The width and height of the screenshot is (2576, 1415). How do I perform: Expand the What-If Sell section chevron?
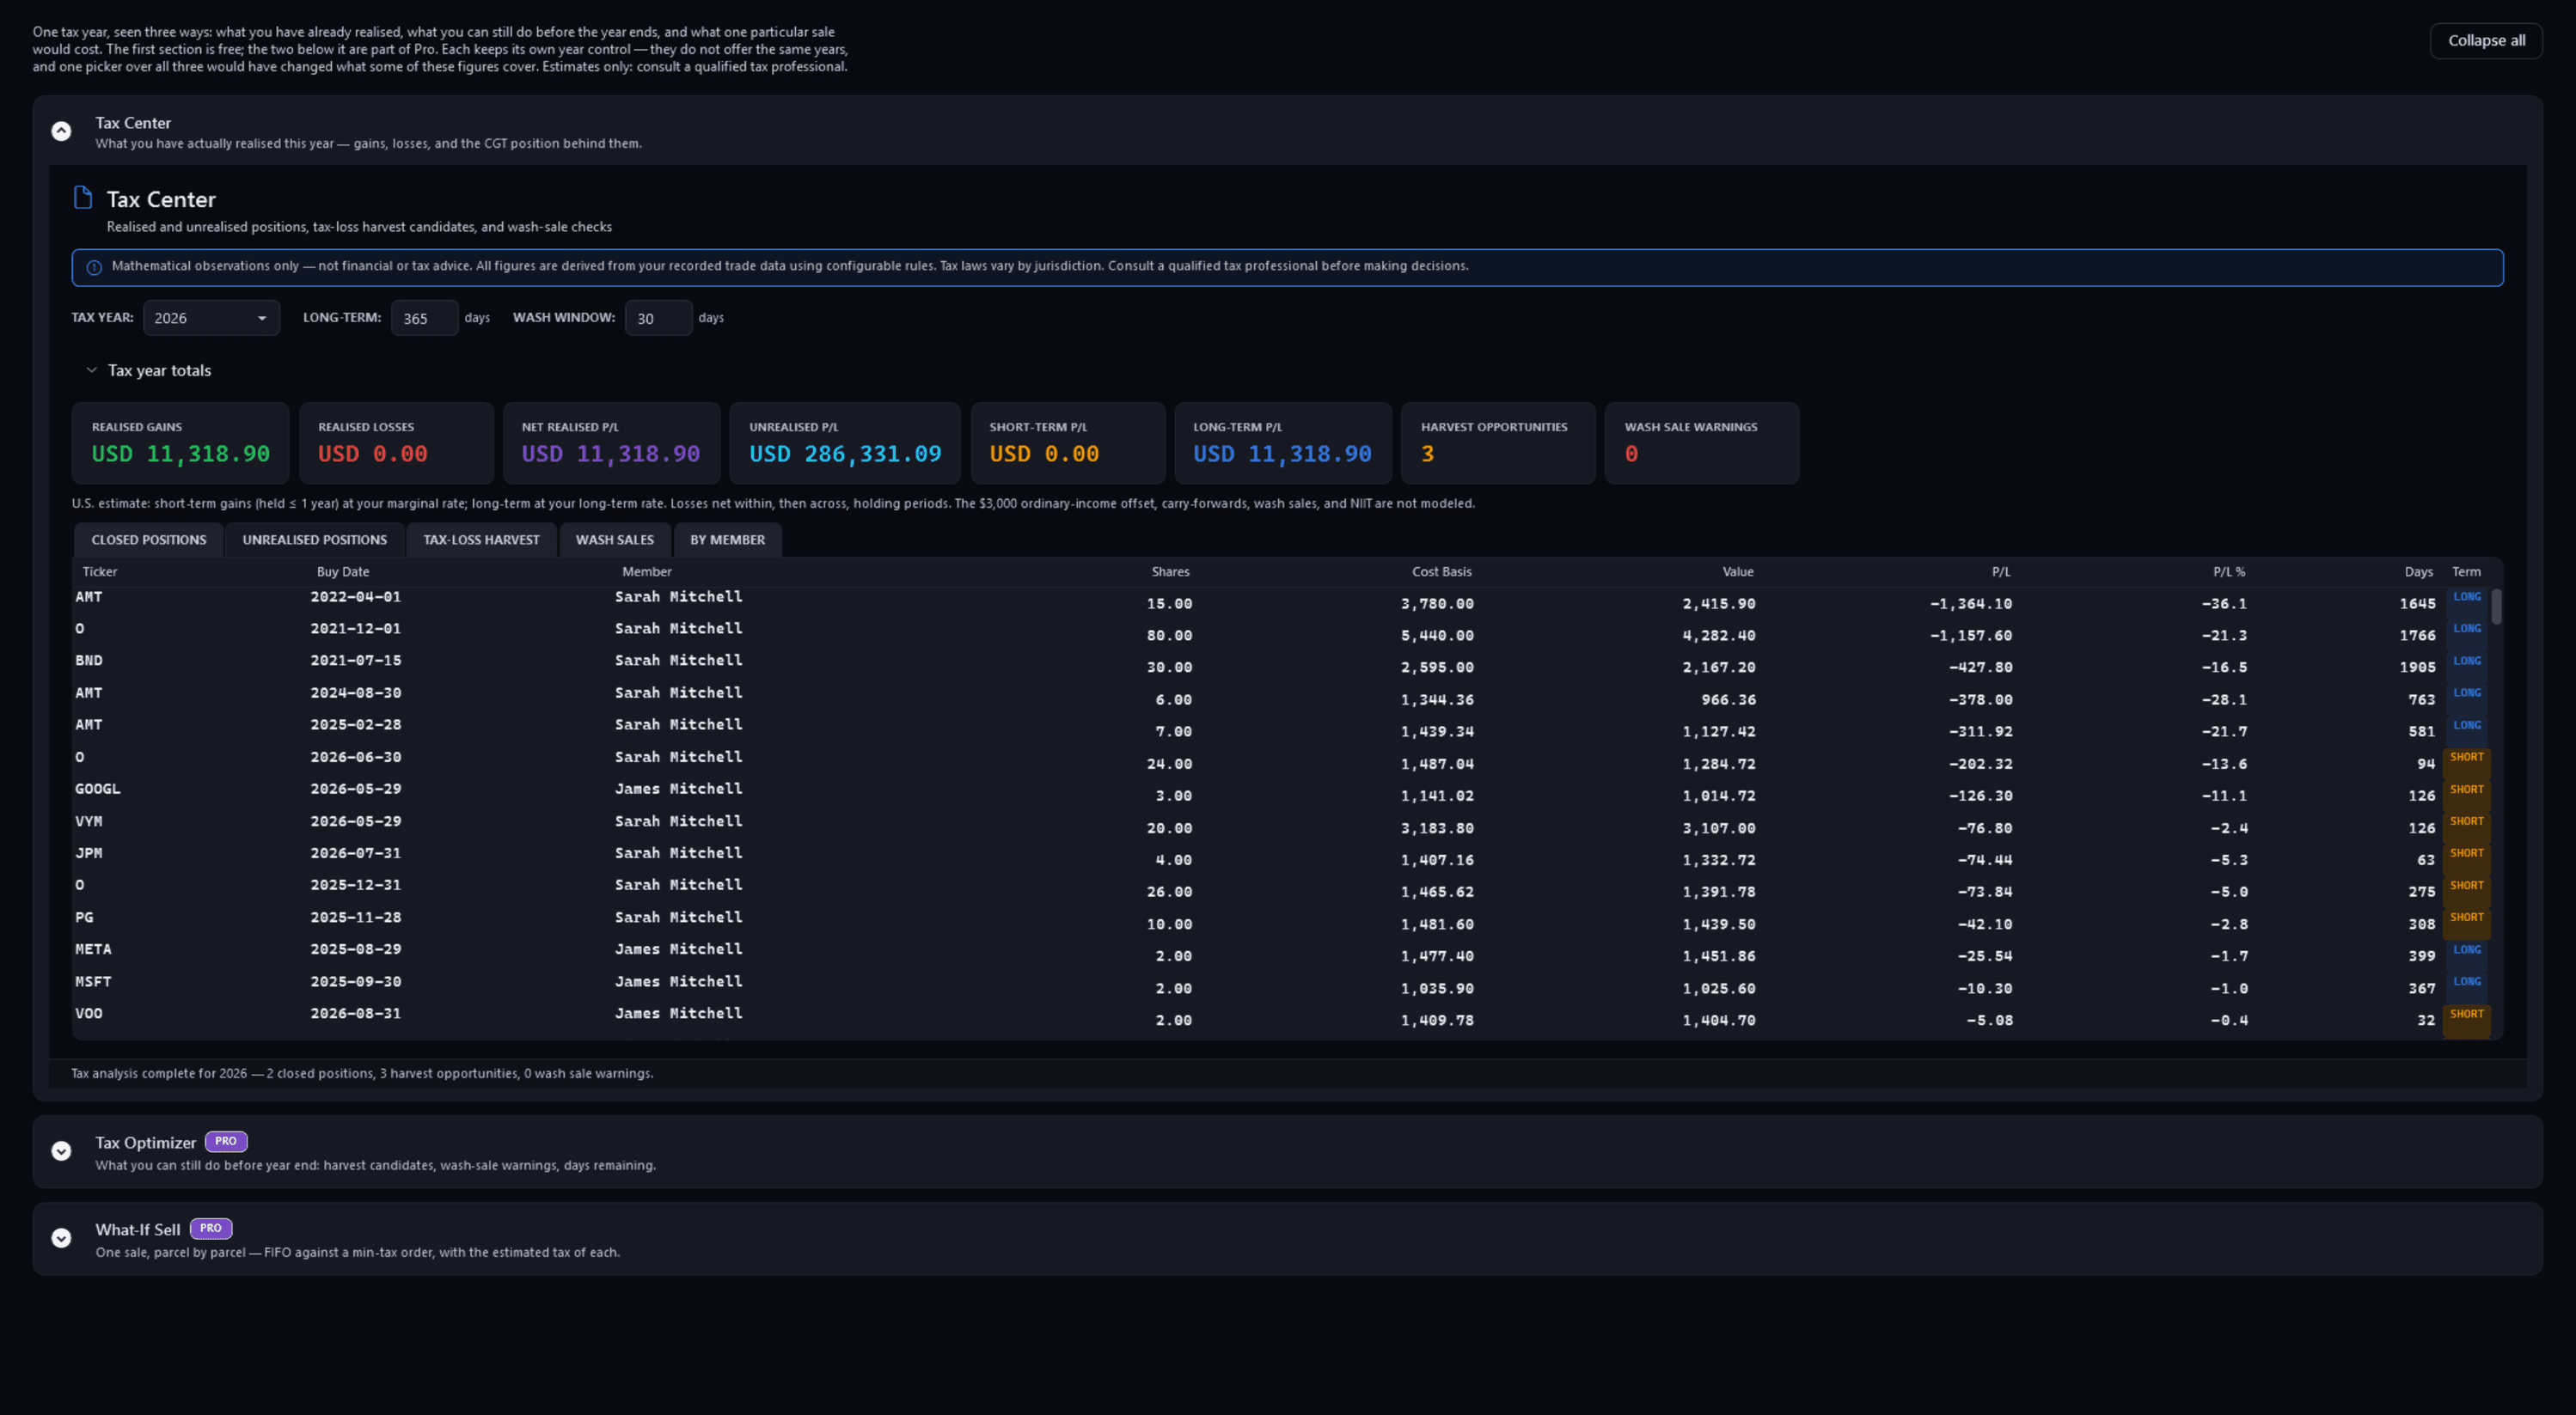click(x=61, y=1238)
